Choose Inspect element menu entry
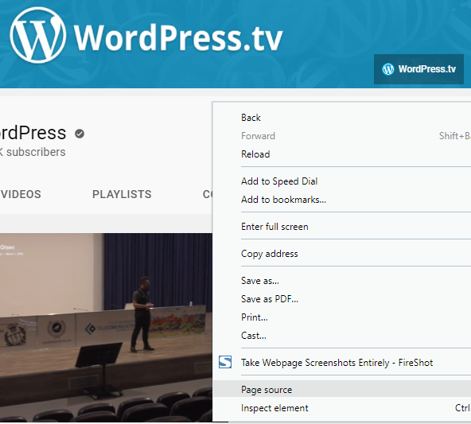The image size is (471, 424). [x=342, y=408]
